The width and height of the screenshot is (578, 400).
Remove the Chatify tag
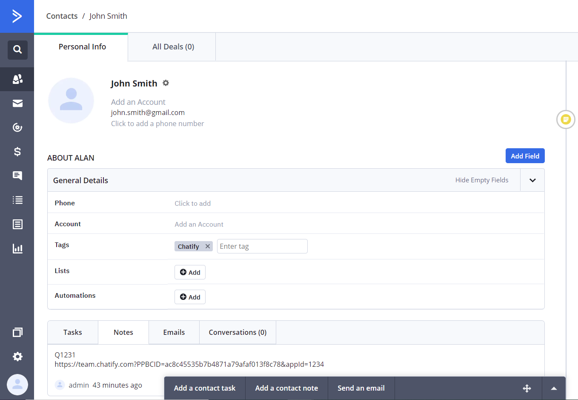click(208, 246)
